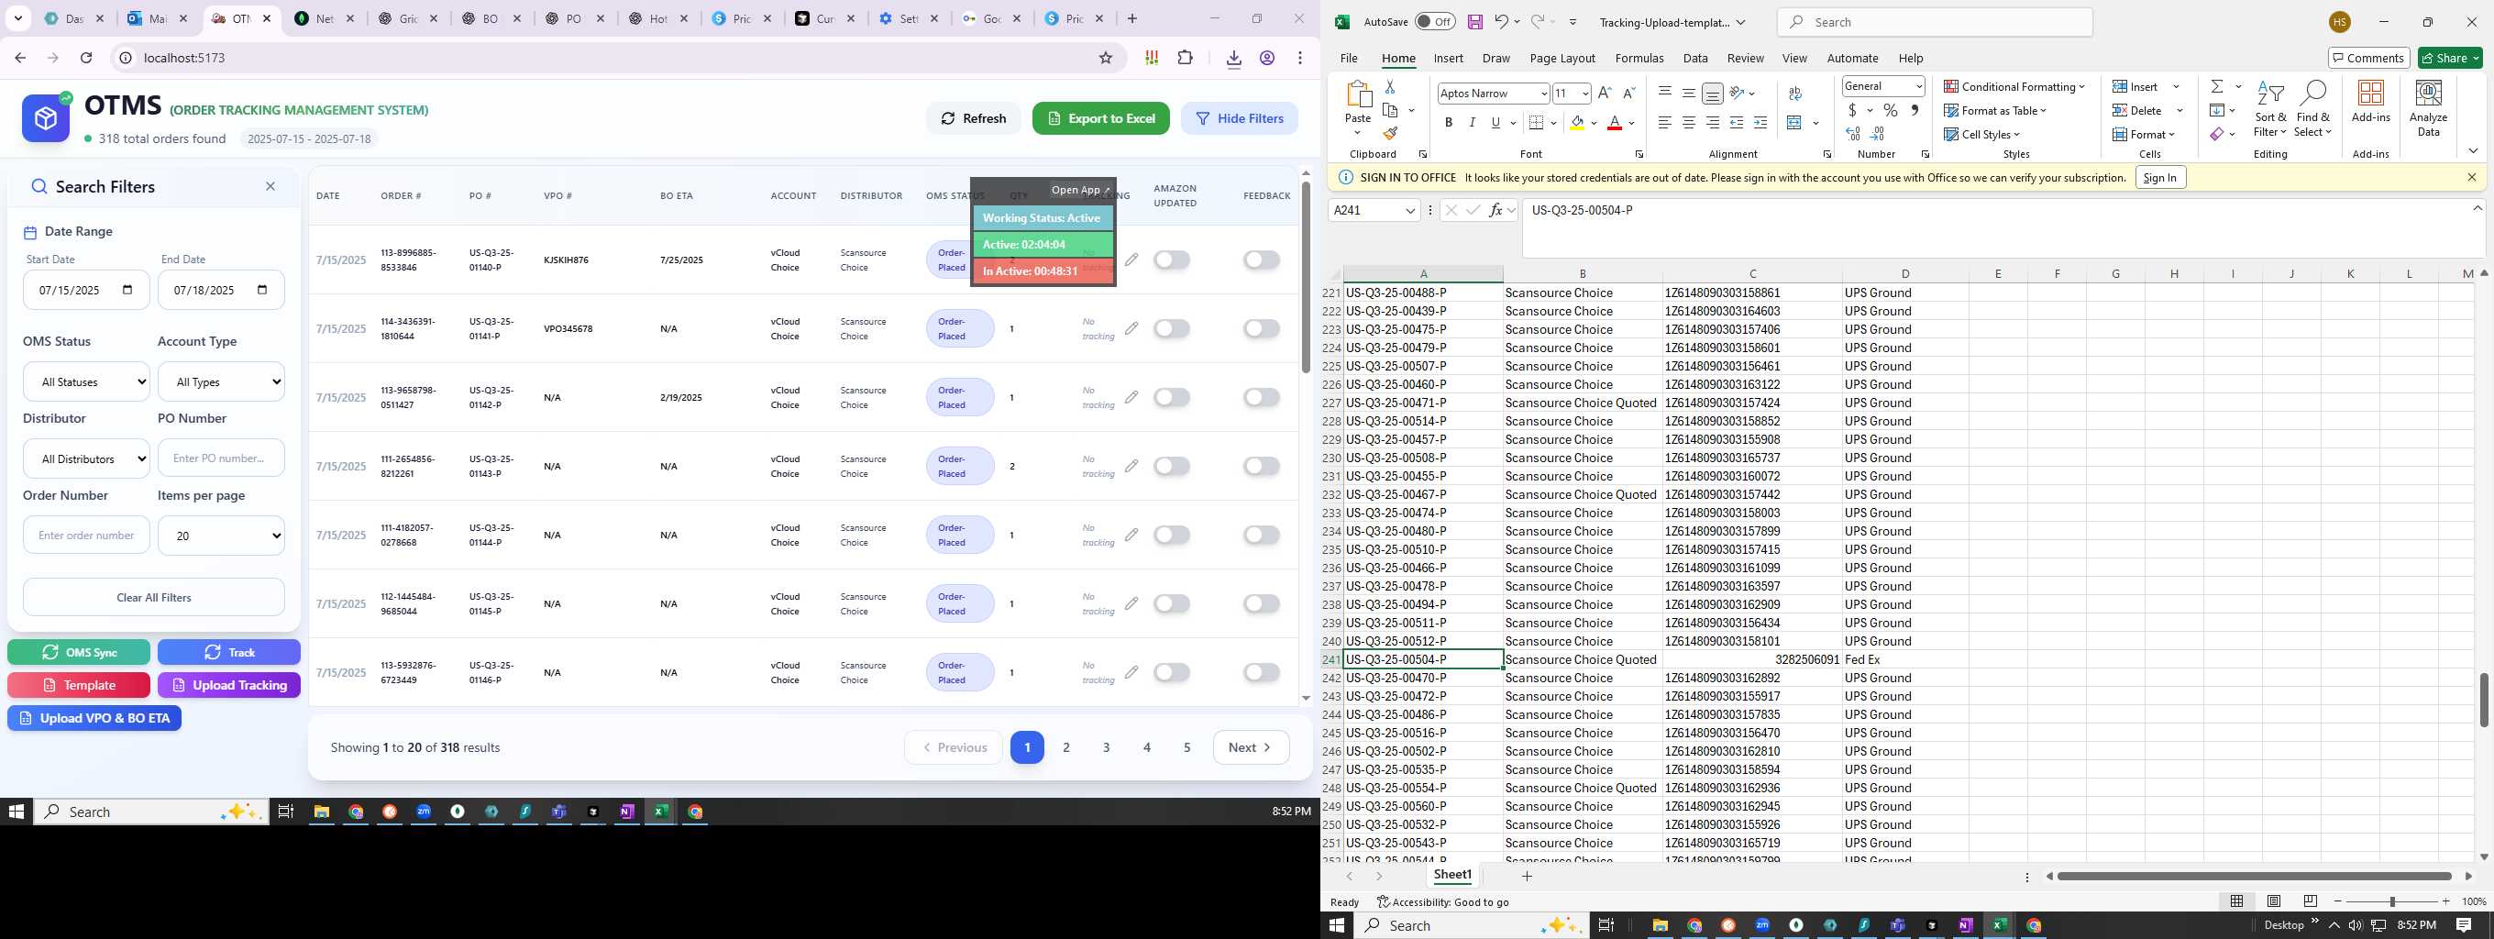Image resolution: width=2494 pixels, height=939 pixels.
Task: Click the Format Painter brush in Excel
Action: coord(1390,134)
